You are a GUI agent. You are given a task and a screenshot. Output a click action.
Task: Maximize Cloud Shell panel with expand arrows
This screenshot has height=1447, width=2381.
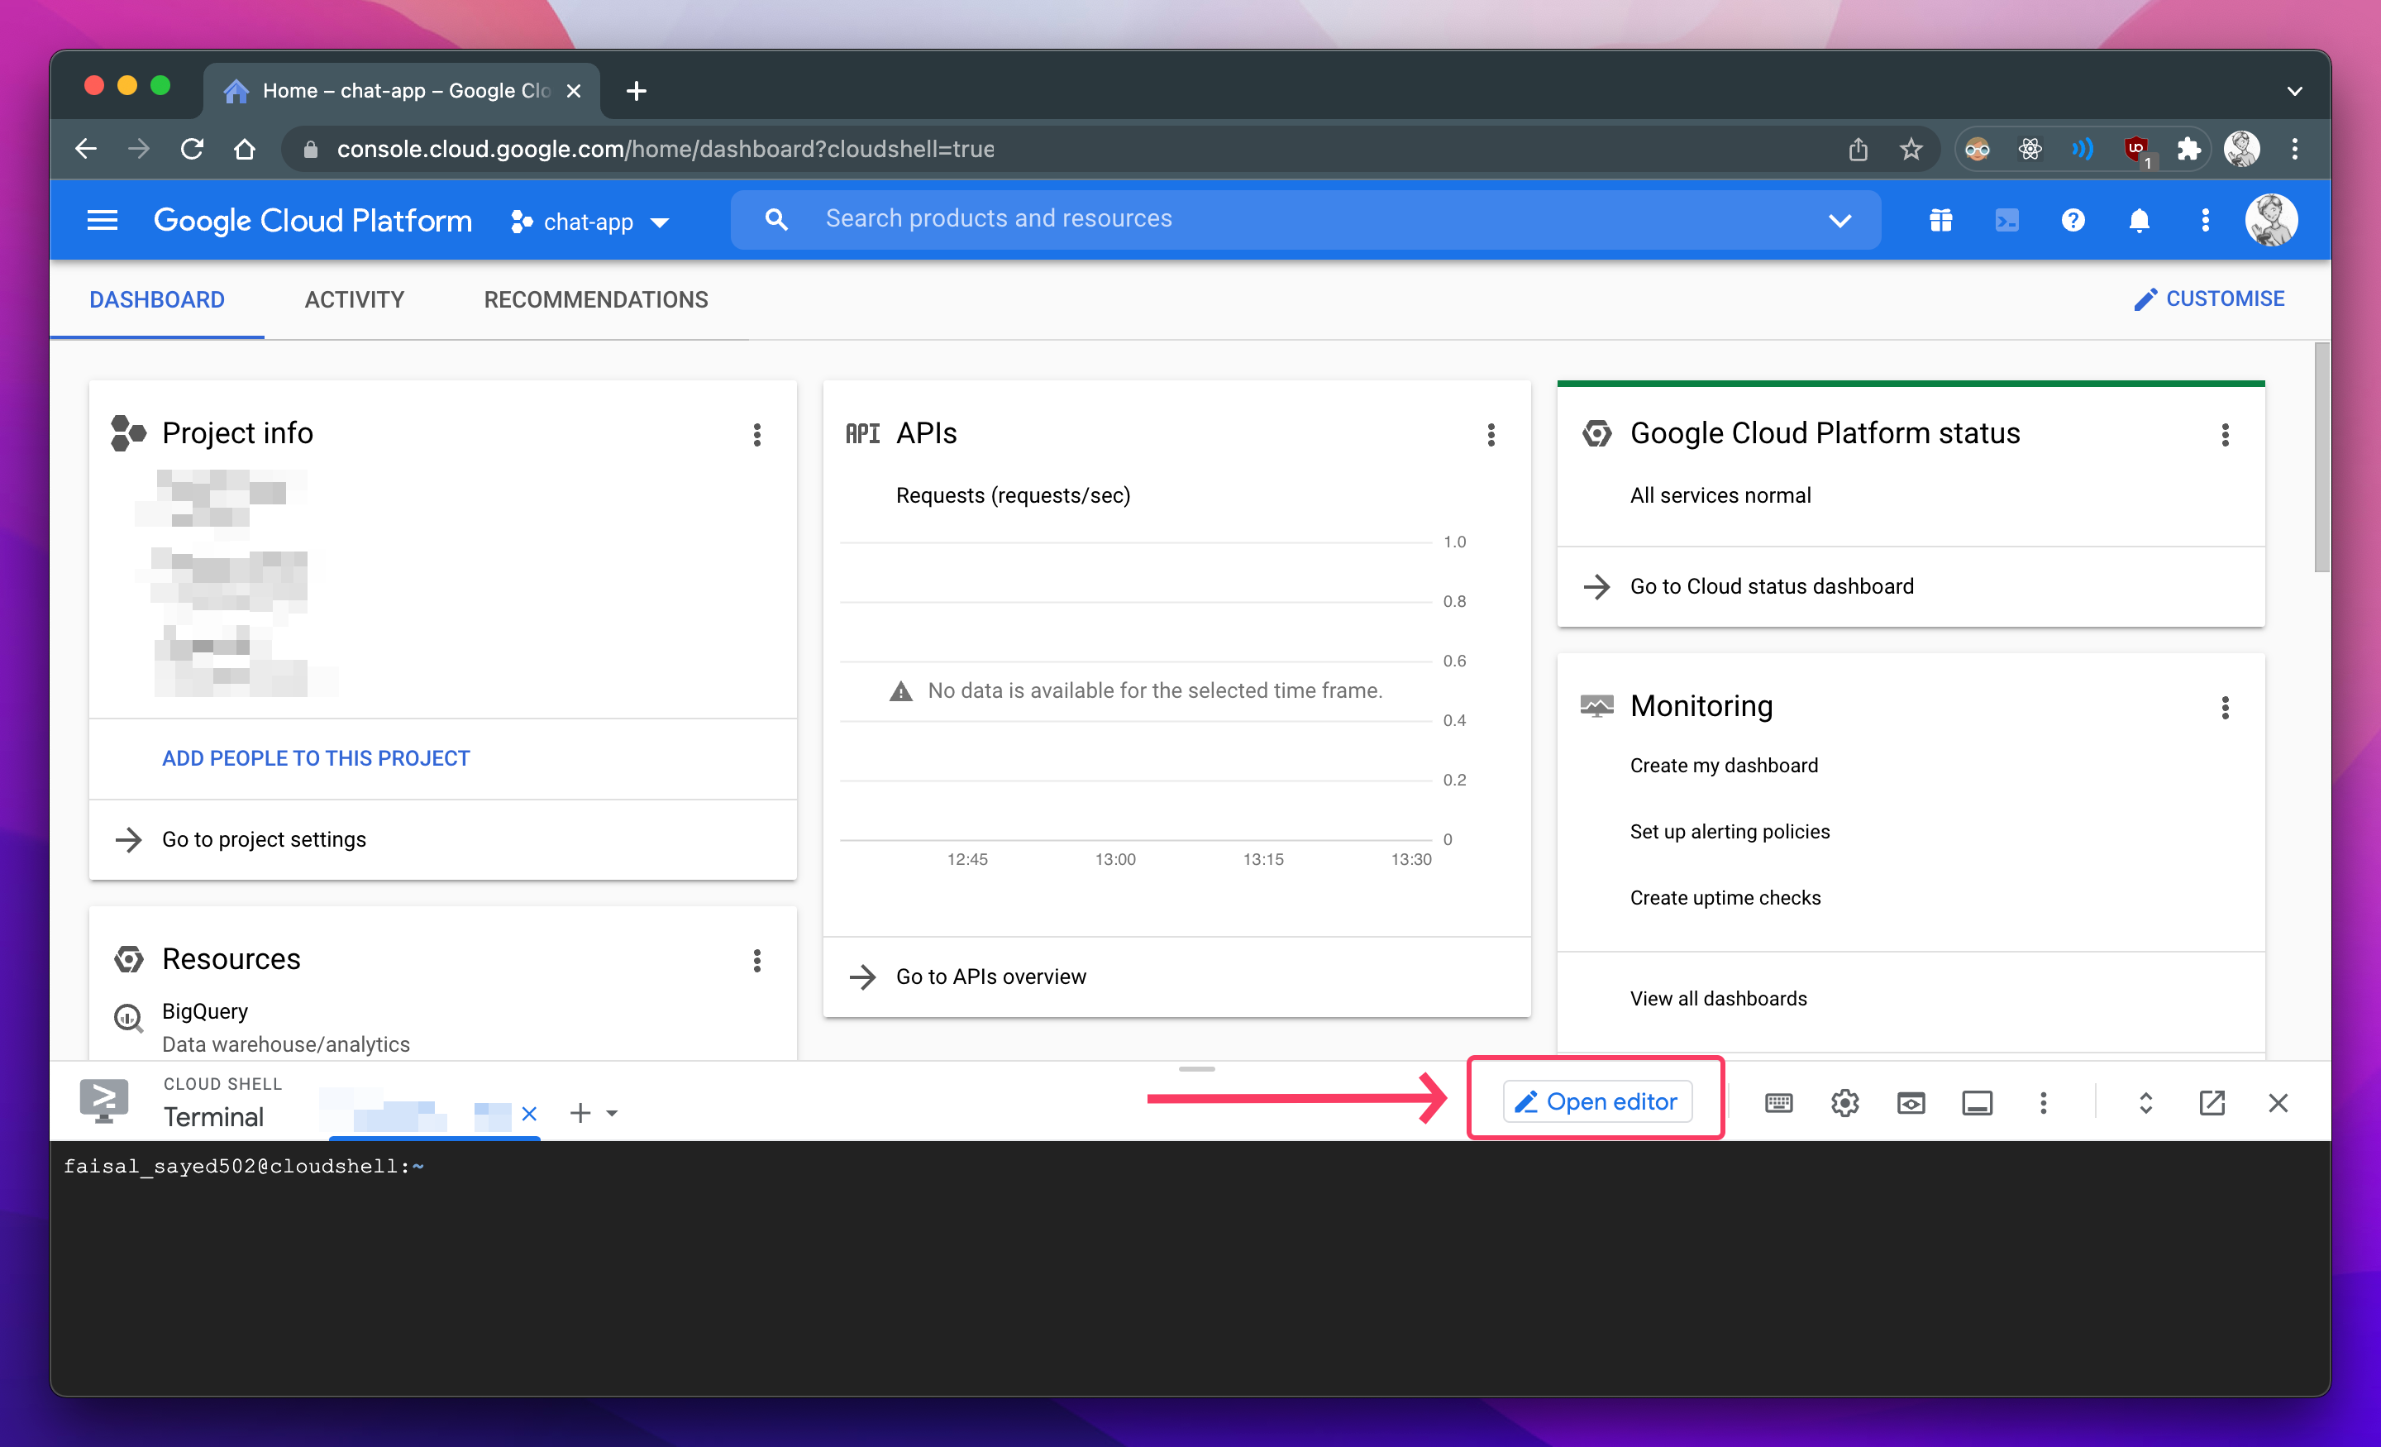coord(2145,1103)
